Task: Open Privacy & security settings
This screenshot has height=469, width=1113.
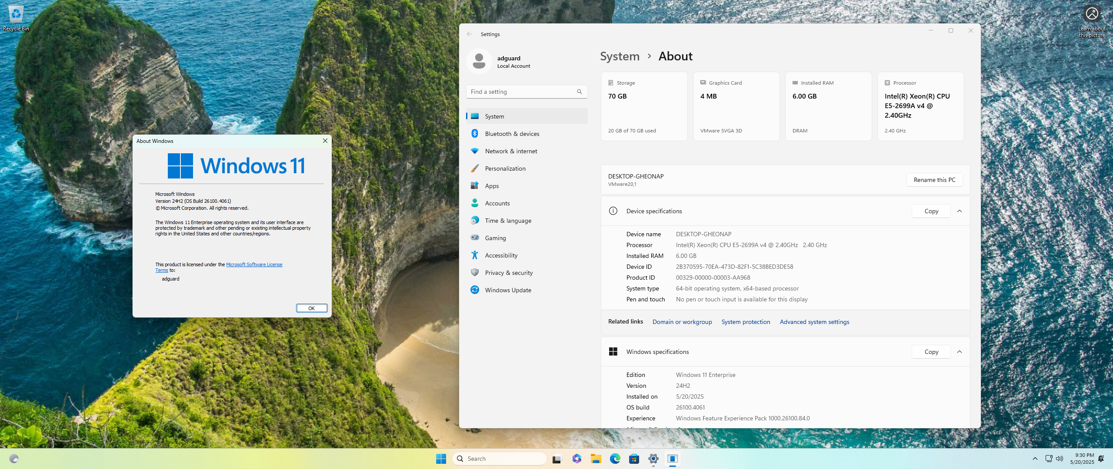Action: click(508, 273)
